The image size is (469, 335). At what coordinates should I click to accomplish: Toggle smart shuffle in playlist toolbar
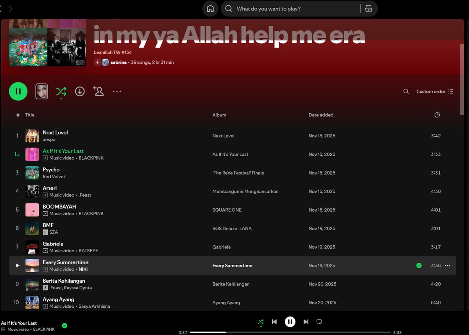(61, 92)
